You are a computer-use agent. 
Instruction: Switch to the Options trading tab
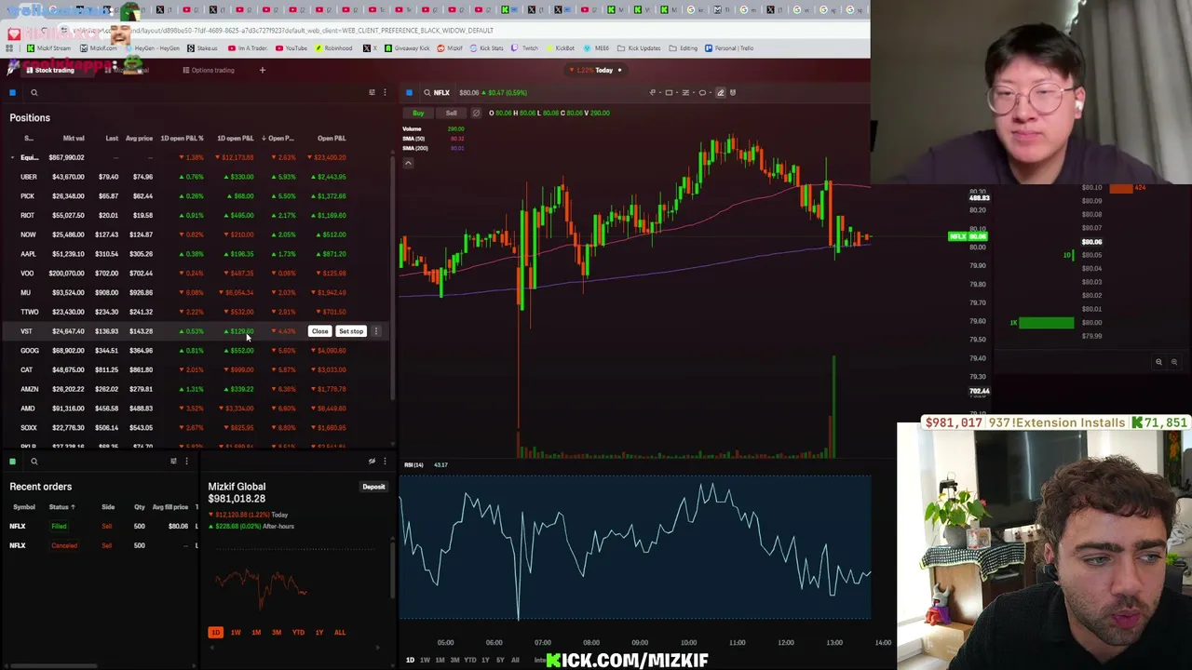pos(209,70)
